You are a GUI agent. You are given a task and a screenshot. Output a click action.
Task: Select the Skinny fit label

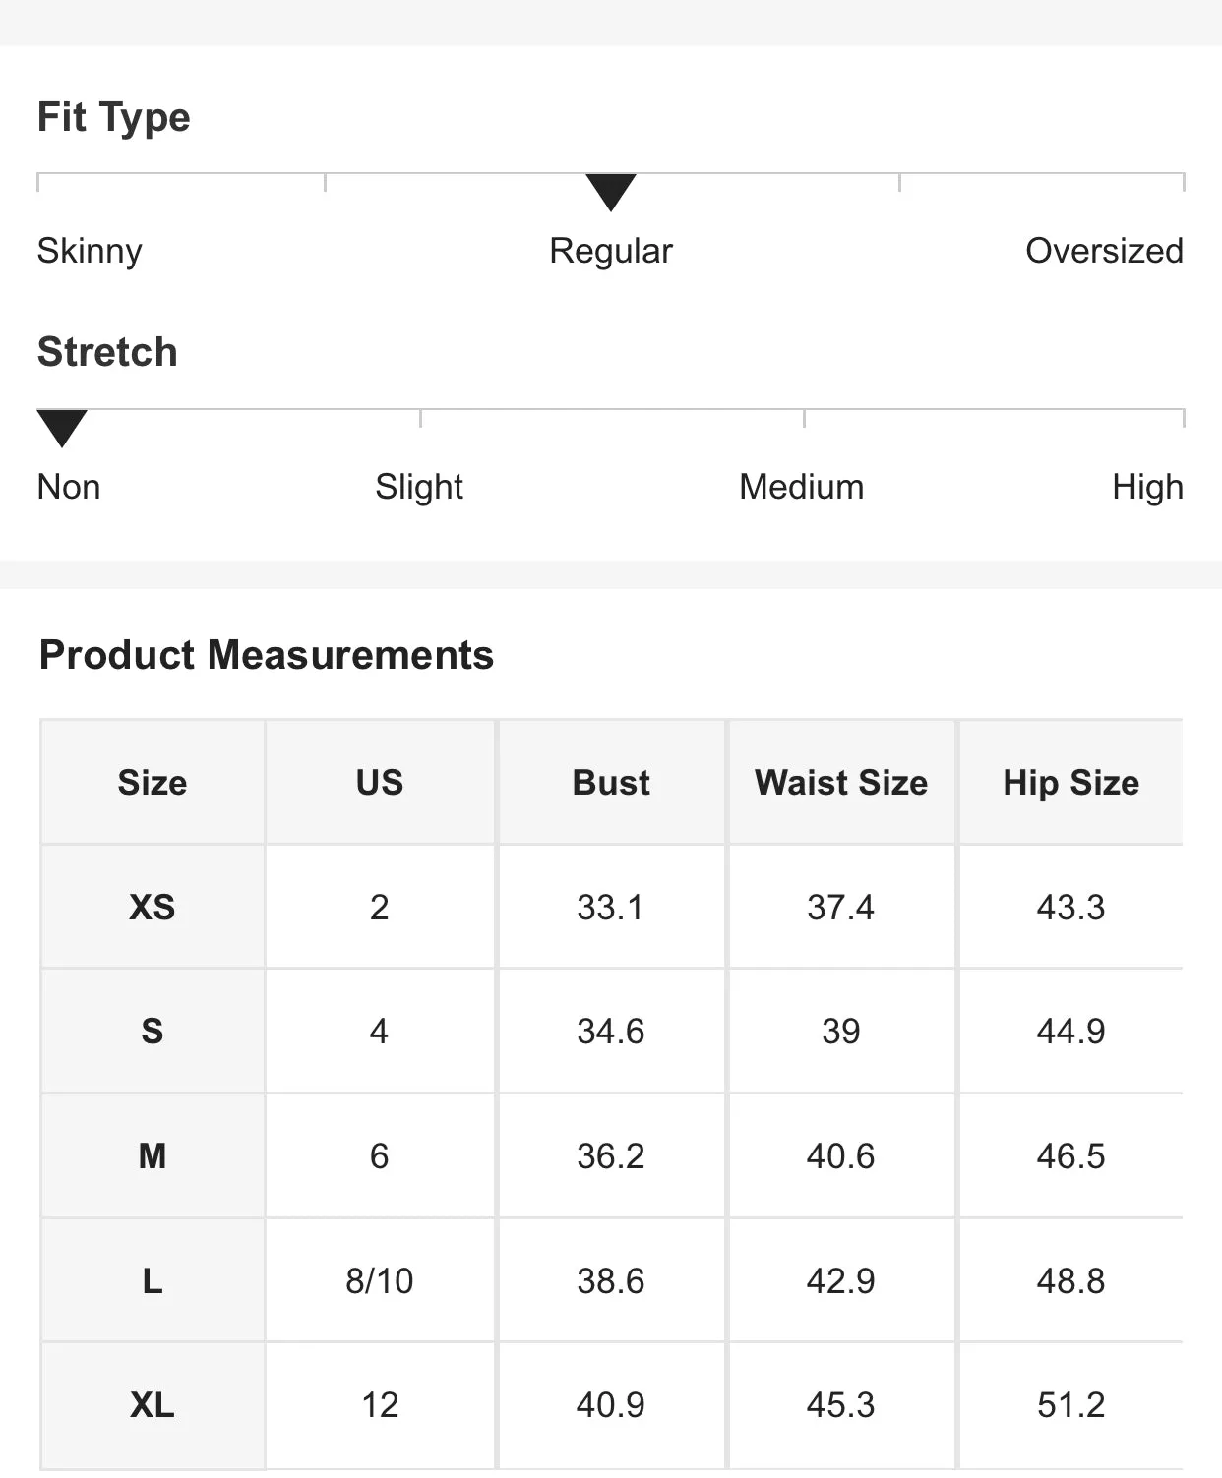point(90,251)
